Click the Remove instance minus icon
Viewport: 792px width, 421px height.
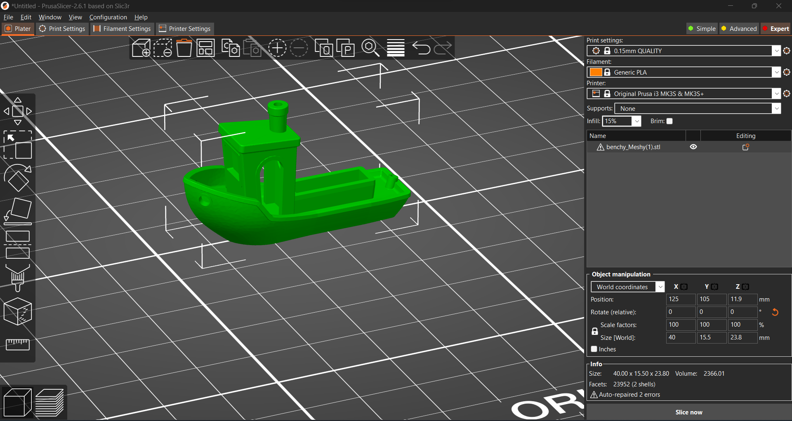click(299, 48)
